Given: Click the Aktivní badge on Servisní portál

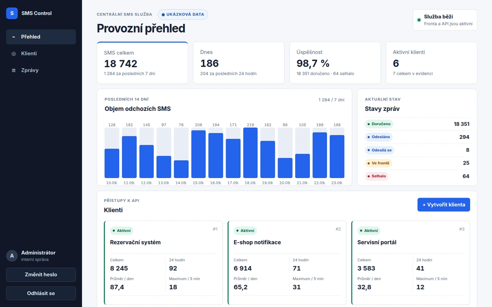Looking at the screenshot, I should [x=369, y=231].
